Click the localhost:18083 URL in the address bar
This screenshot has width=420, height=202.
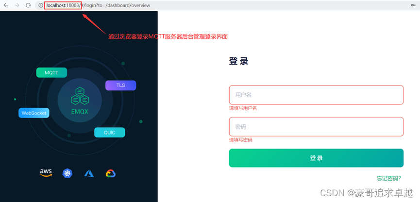click(x=63, y=5)
